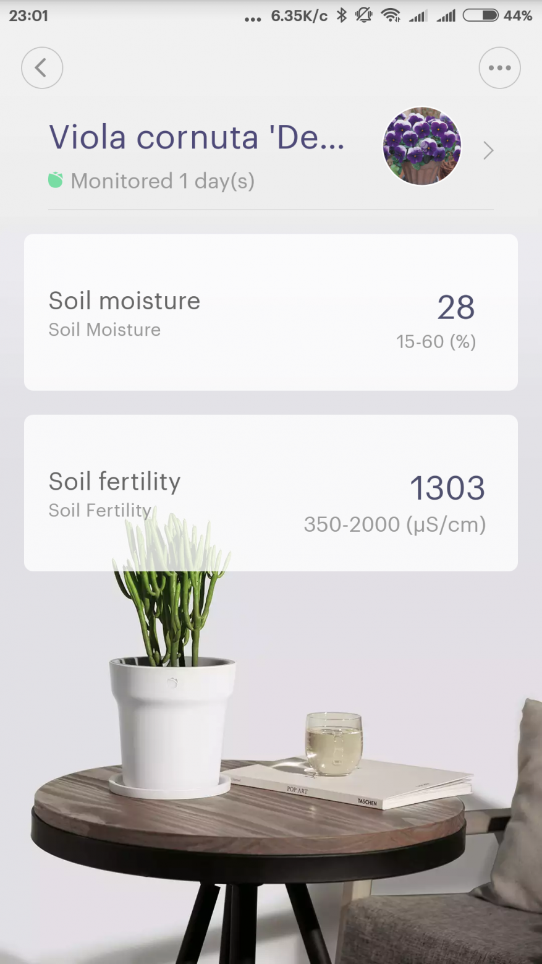
Task: Tap the 350-2000 (µS/cm) fertility range
Action: coord(395,524)
